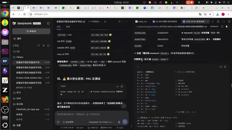This screenshot has height=130, width=232.
Task: Click the microphone voice input icon
Action: (119, 122)
